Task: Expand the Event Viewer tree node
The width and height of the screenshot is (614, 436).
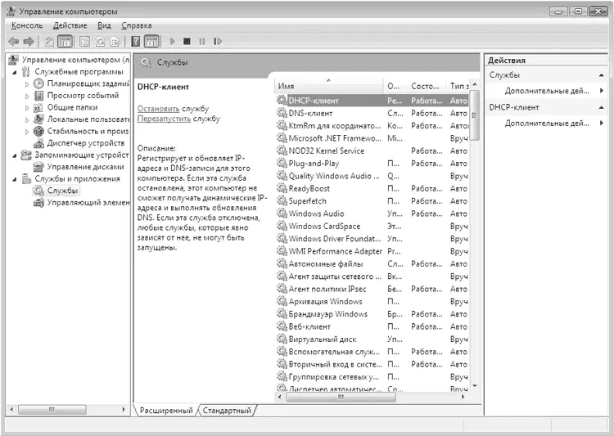Action: [x=27, y=96]
